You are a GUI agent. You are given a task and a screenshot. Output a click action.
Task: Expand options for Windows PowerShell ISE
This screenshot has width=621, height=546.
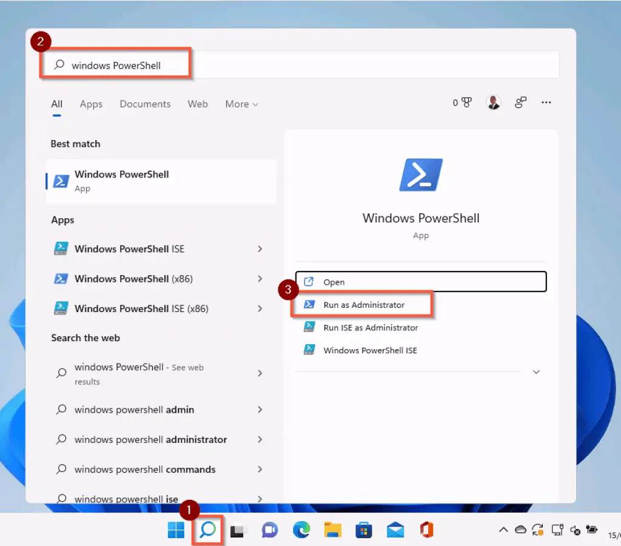tap(260, 249)
